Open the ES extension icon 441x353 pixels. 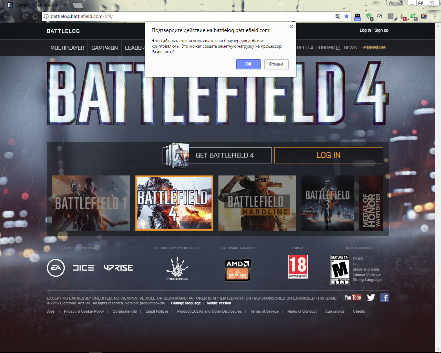click(391, 16)
